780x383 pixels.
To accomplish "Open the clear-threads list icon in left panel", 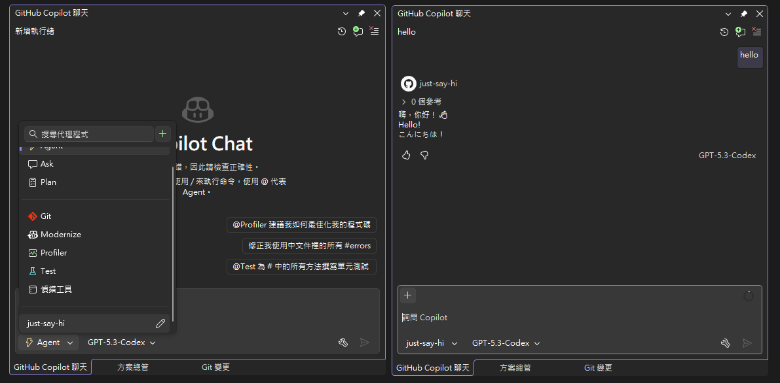I will (x=374, y=31).
